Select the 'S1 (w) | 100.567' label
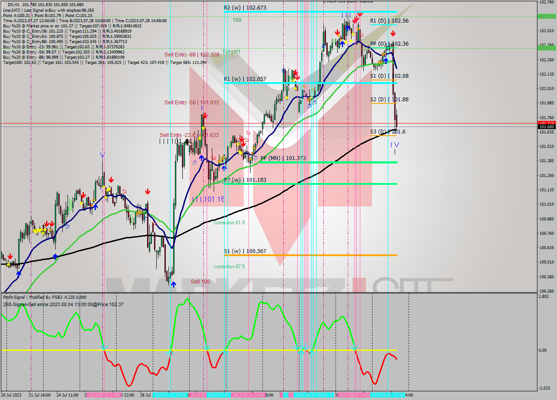 click(245, 251)
